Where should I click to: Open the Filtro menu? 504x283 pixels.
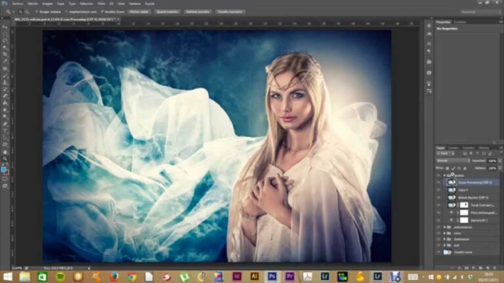[x=101, y=4]
